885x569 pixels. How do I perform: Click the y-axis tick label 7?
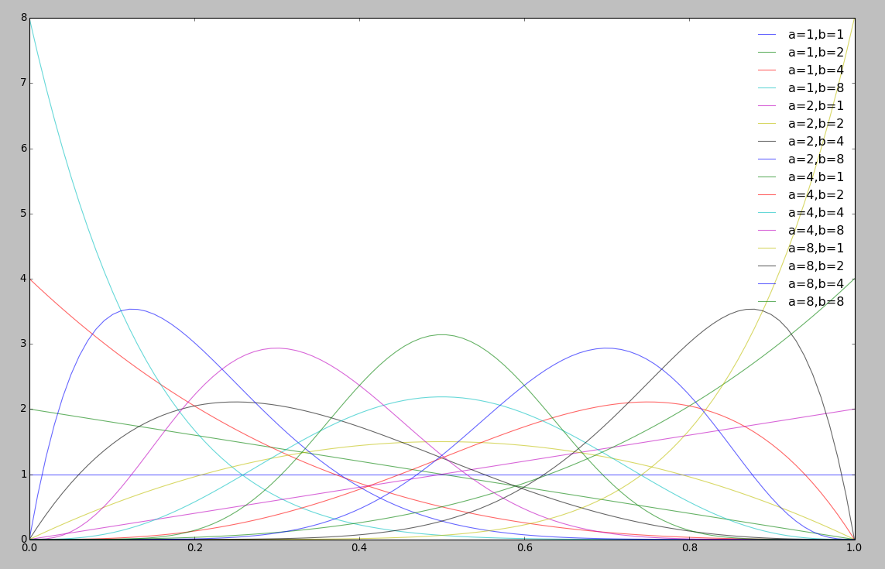point(24,83)
